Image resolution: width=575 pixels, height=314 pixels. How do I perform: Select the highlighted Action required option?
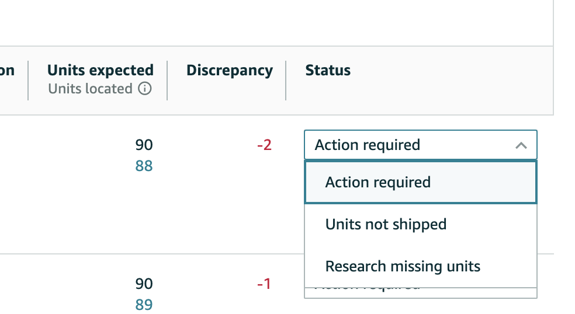[421, 183]
